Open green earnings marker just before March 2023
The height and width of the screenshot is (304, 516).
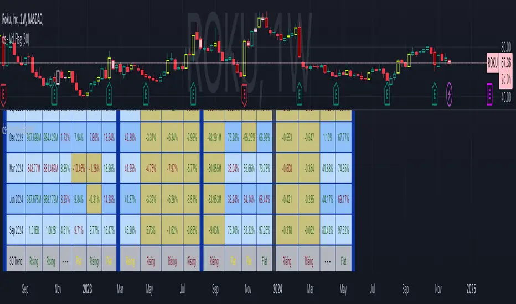109,95
